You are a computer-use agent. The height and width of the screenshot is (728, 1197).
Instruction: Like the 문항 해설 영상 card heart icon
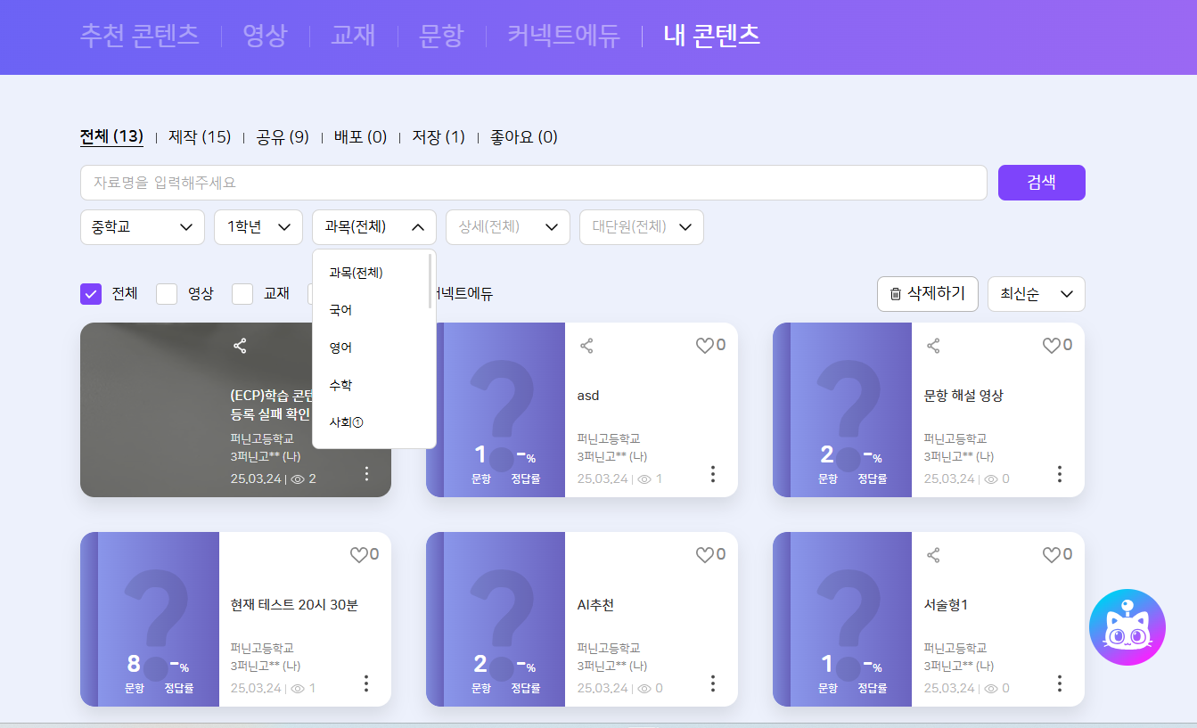(x=1052, y=346)
